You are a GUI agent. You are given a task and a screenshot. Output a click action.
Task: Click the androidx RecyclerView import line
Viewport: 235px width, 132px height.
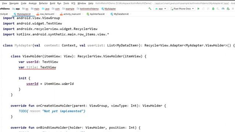coord(50,29)
